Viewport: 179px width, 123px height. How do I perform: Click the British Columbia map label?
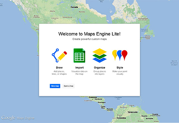pos(36,16)
